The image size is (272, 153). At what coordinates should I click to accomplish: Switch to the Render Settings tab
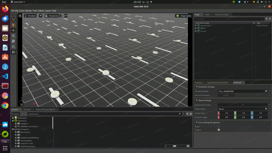222,15
